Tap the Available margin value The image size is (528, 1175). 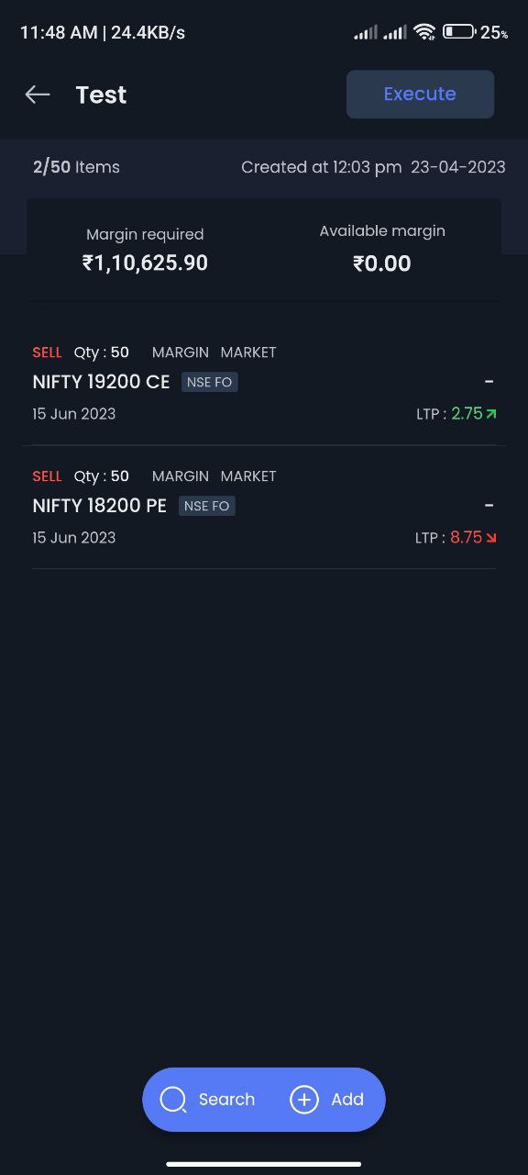coord(382,263)
